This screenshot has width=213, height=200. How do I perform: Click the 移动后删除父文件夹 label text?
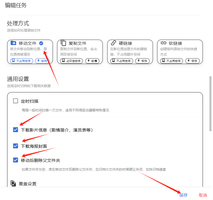tap(41, 160)
